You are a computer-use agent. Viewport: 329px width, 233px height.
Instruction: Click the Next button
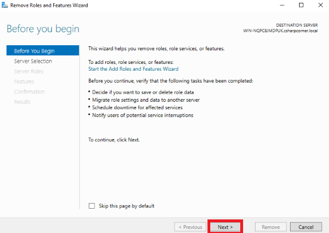coord(225,227)
